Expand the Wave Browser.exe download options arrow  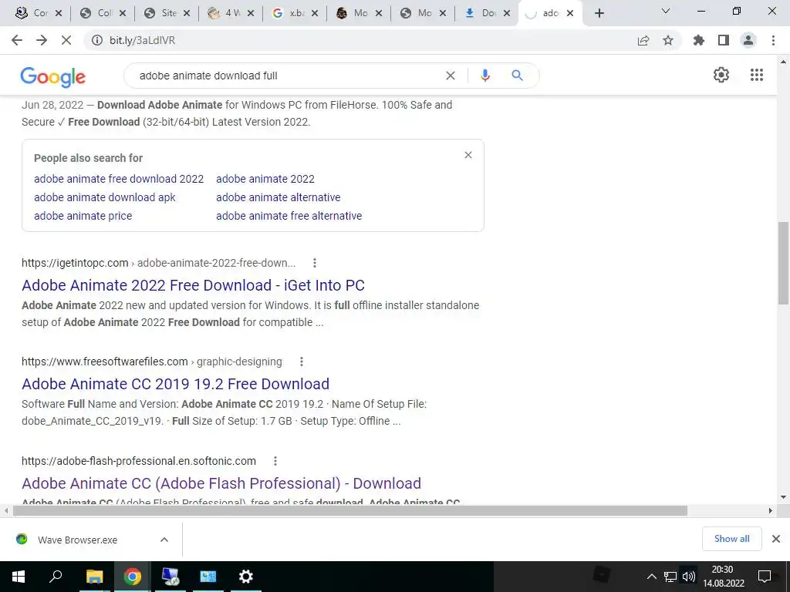[164, 540]
